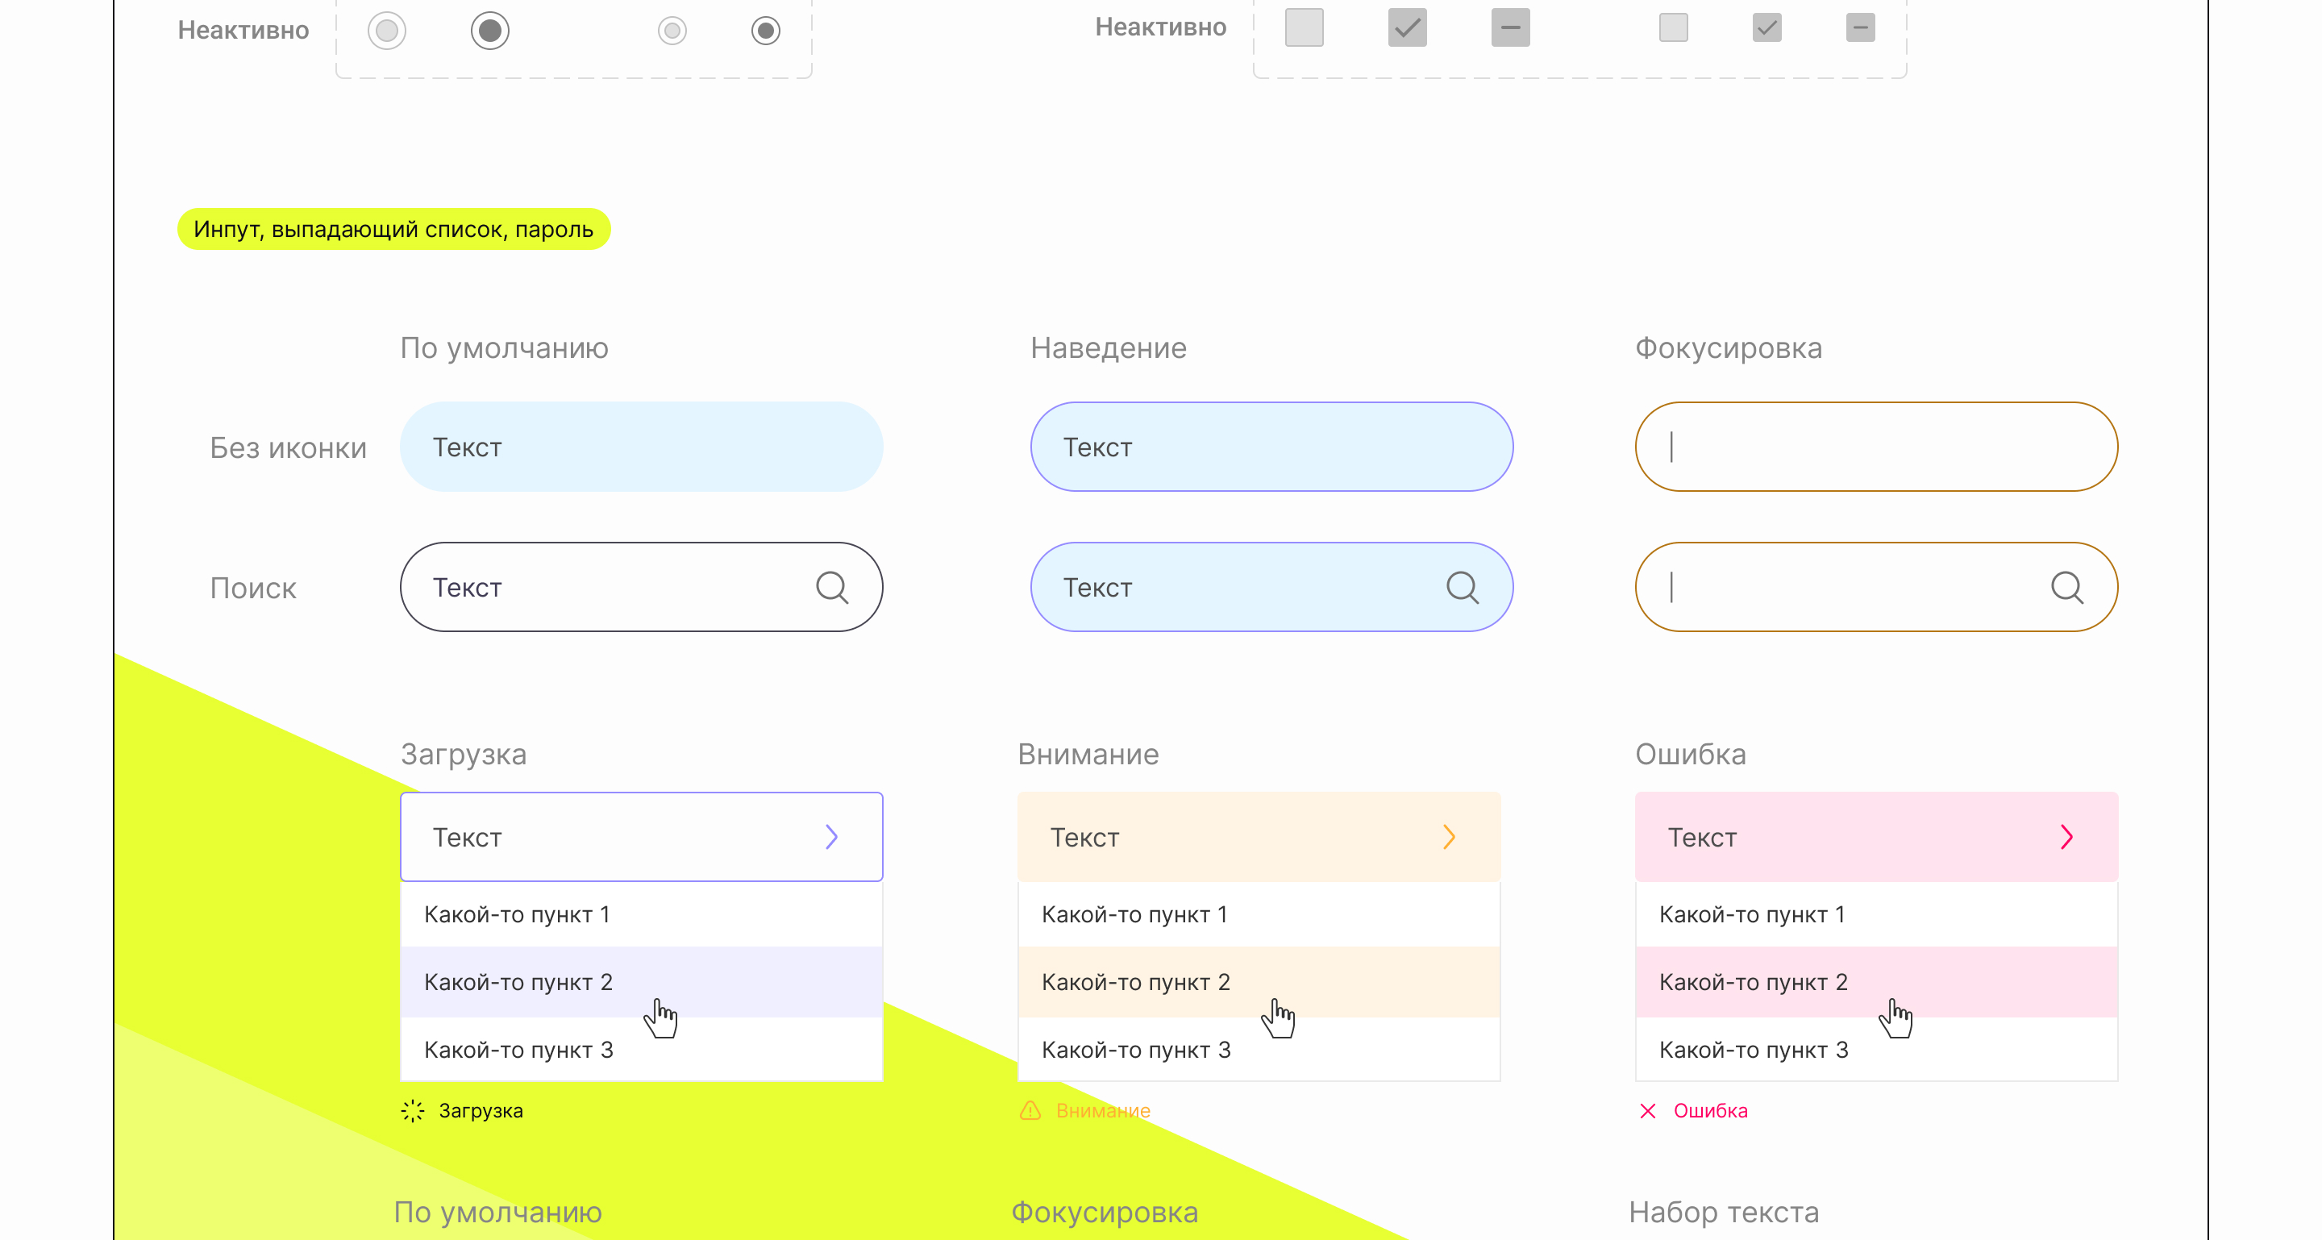
Task: Click the orange Внимание warning triangle icon
Action: click(1030, 1110)
